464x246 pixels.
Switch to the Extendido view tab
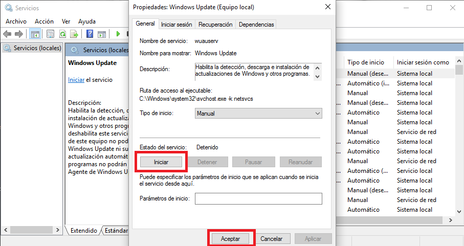[84, 231]
